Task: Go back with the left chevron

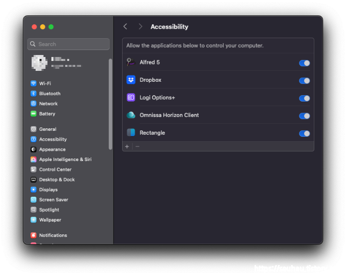Action: click(x=126, y=27)
